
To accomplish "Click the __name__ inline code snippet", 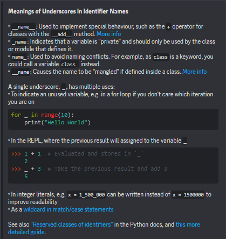I will pos(24,27).
